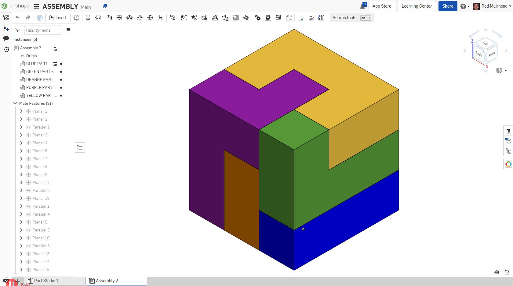Select the Assembly 2 tab
Image resolution: width=513 pixels, height=286 pixels.
[x=117, y=281]
